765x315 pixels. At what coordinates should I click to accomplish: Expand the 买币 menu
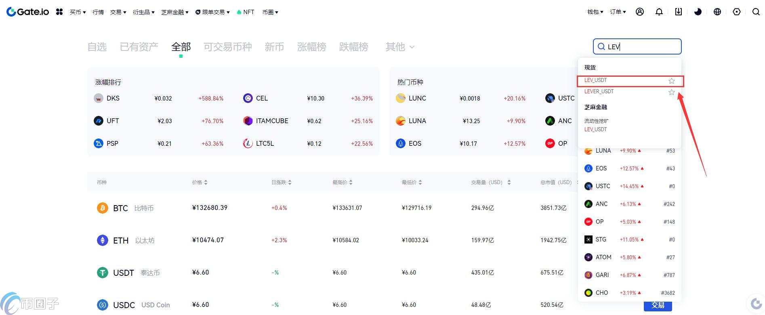[78, 12]
